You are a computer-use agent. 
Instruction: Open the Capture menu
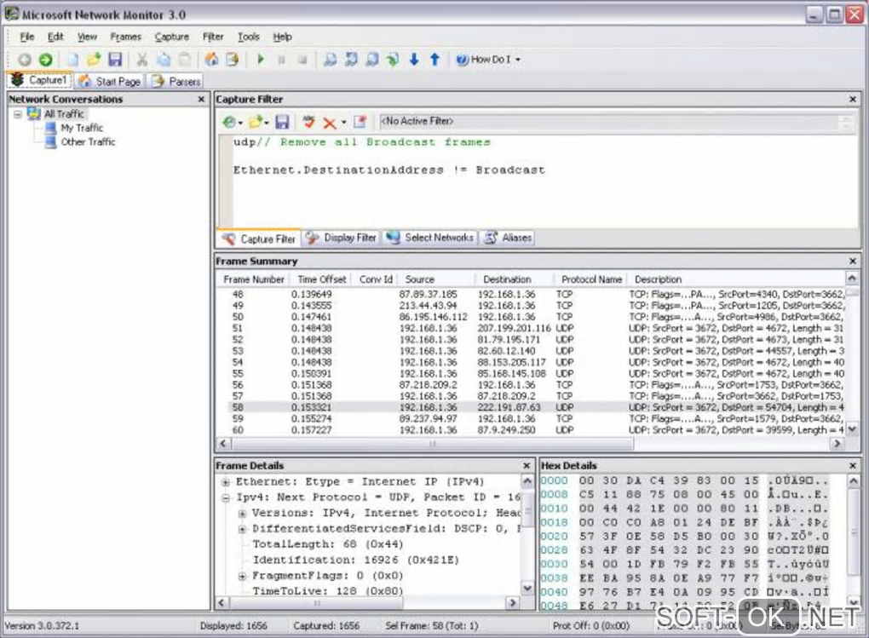(172, 37)
